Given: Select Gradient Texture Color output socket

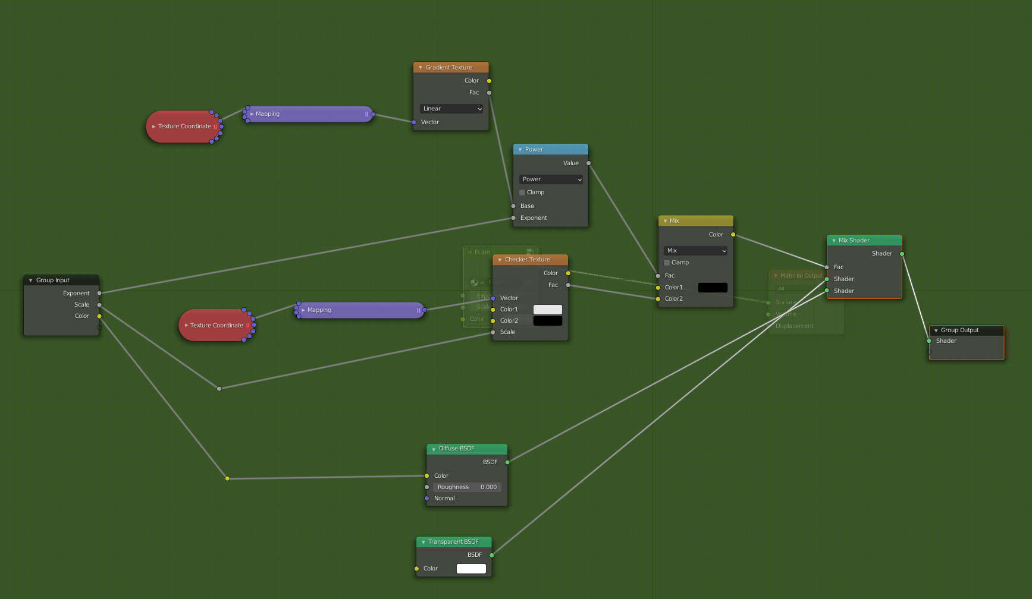Looking at the screenshot, I should pyautogui.click(x=490, y=81).
